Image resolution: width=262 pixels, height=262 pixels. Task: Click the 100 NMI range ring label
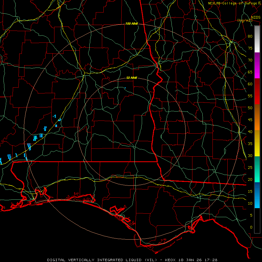[x=132, y=24]
